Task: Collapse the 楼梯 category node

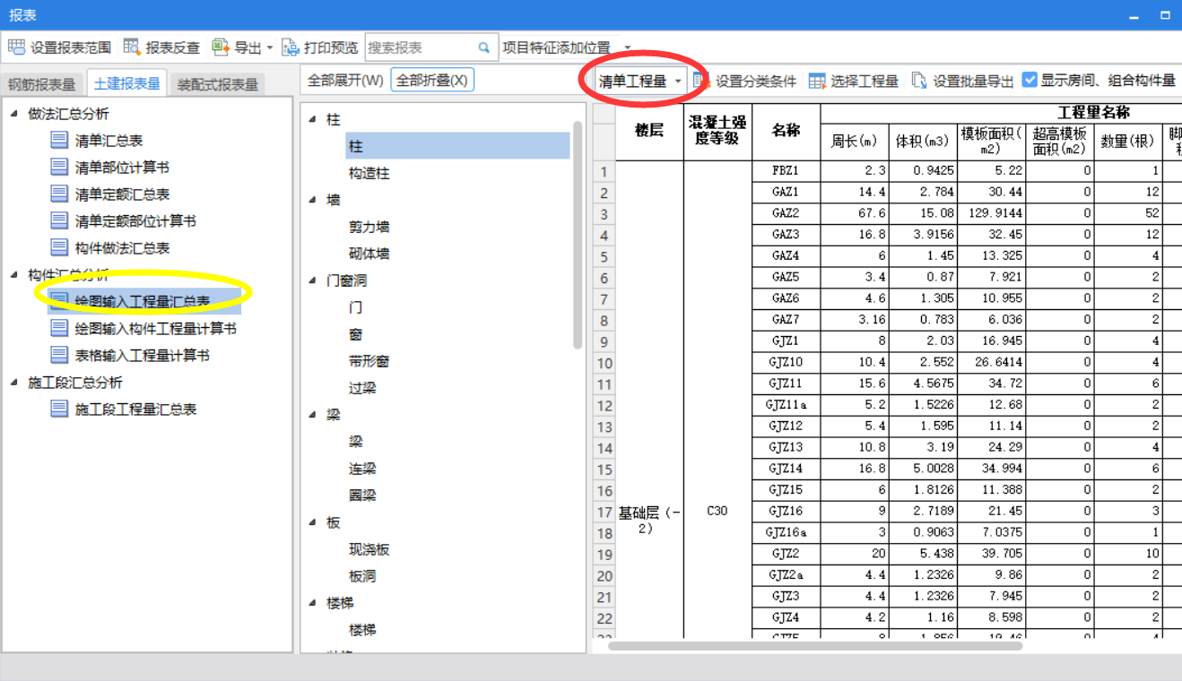Action: (312, 603)
